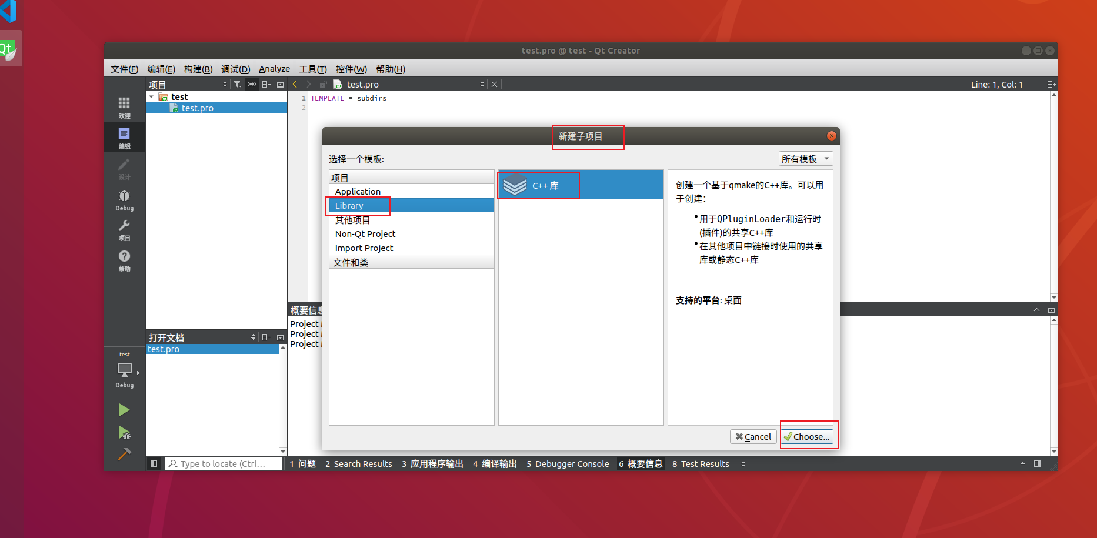
Task: Click the Type to locate search field
Action: click(224, 463)
